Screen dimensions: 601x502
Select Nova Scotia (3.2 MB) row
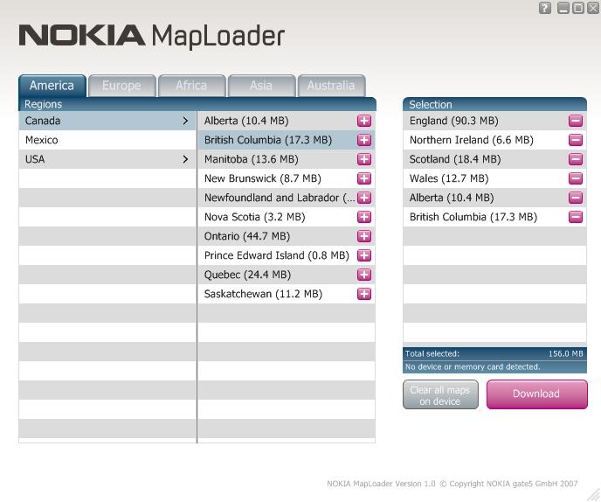click(287, 217)
